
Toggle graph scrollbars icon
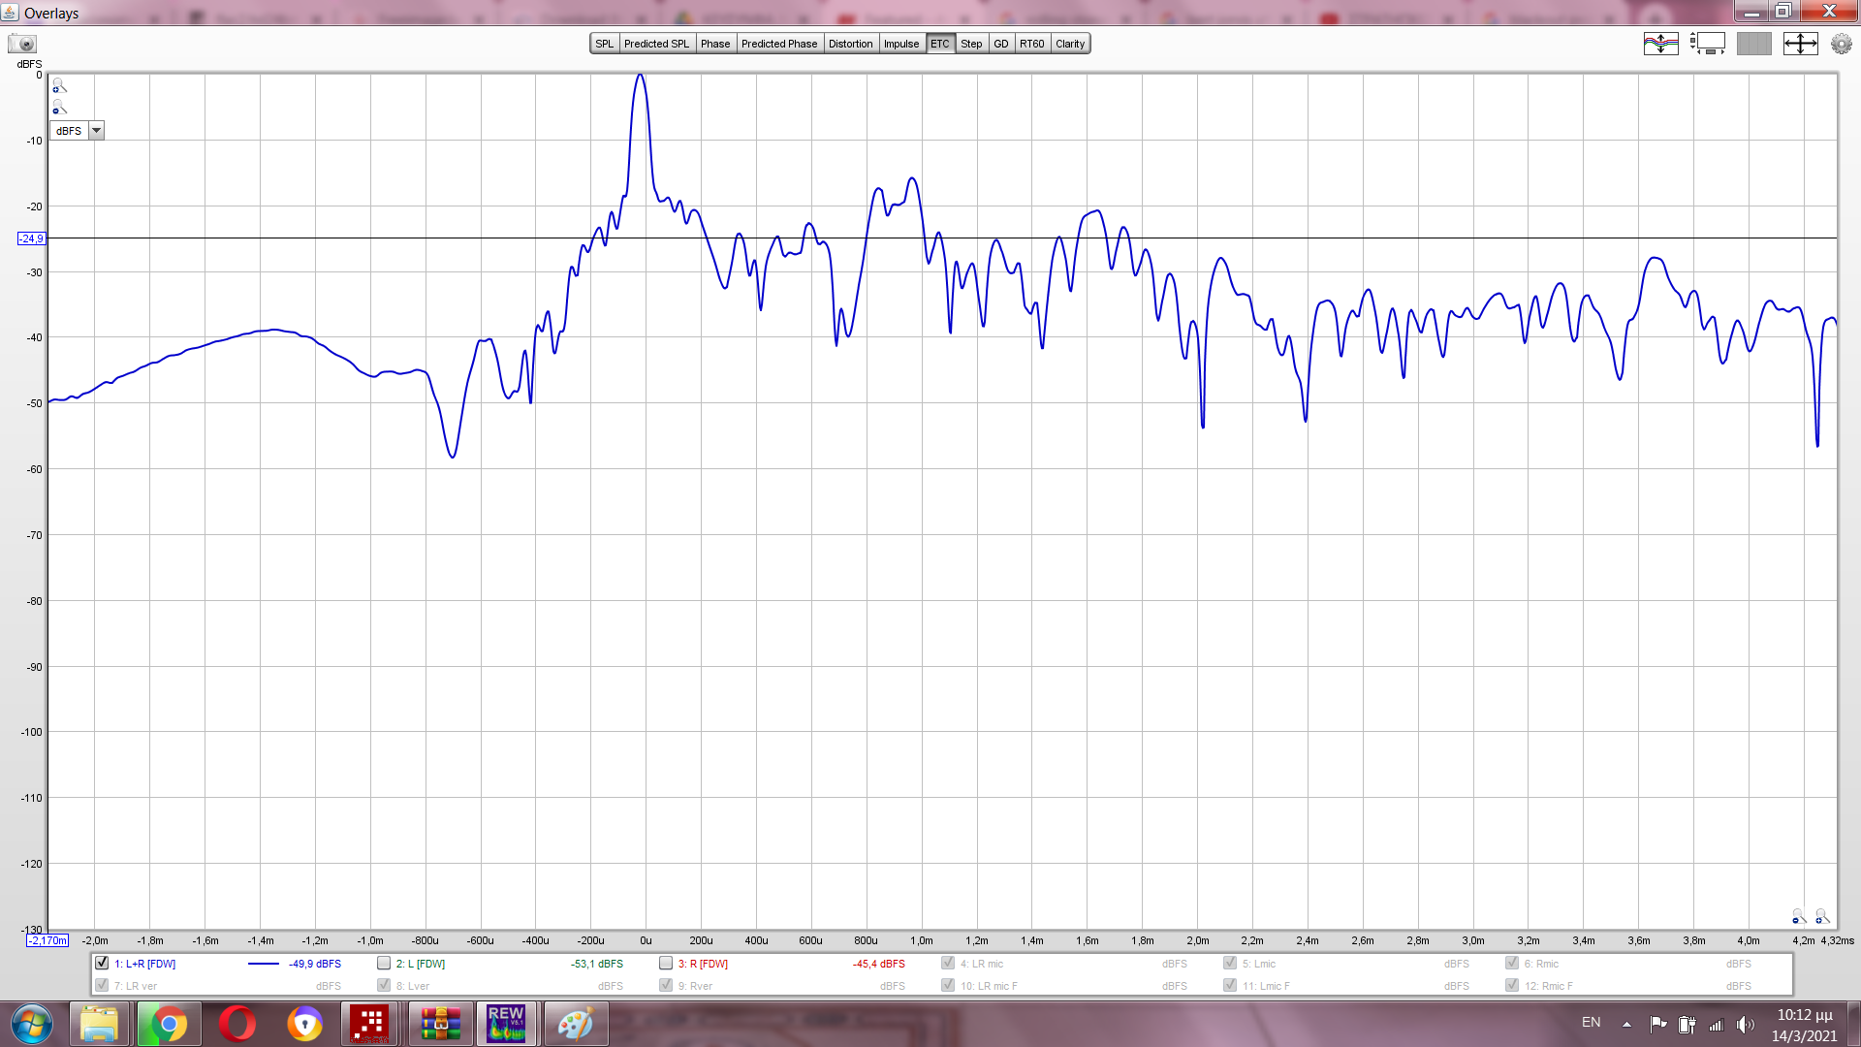tap(1708, 44)
